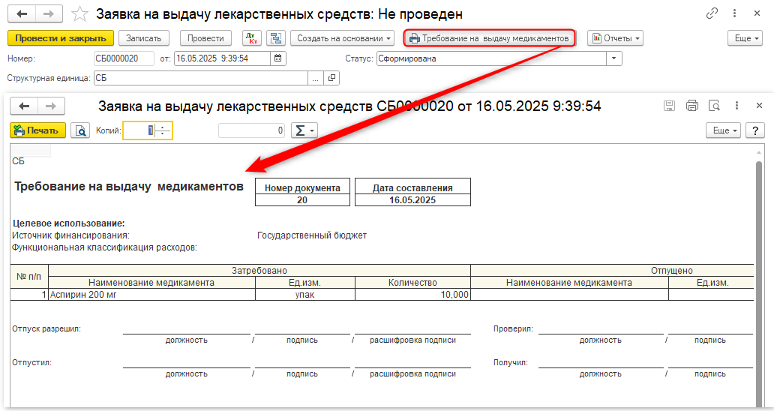Select the unit cell упак

point(305,295)
